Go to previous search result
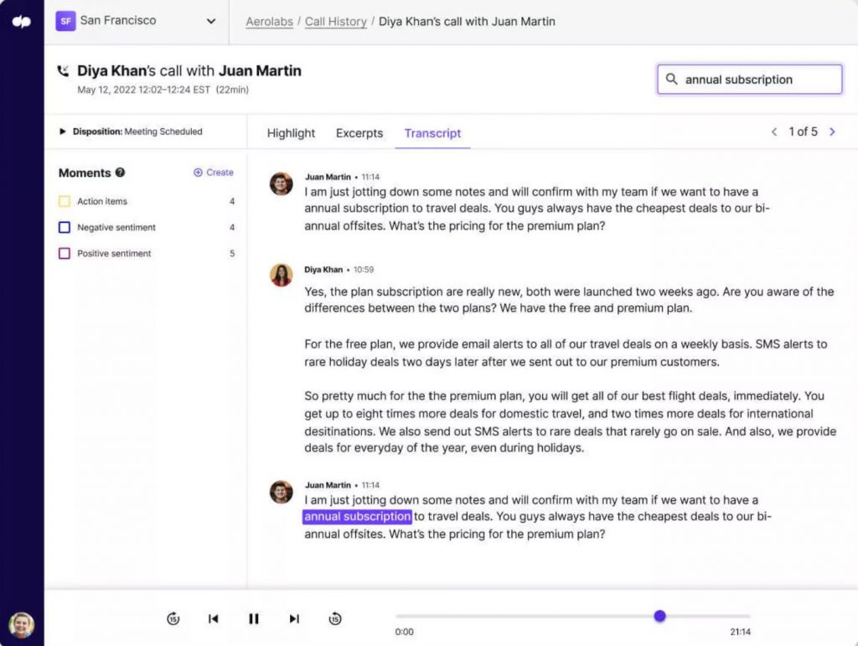Screen dimensions: 858x646 [x=774, y=132]
